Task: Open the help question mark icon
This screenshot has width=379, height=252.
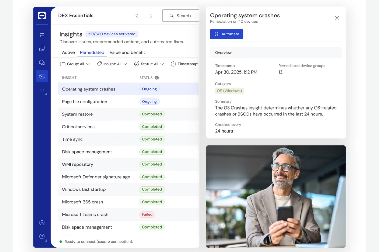Action: (42, 236)
